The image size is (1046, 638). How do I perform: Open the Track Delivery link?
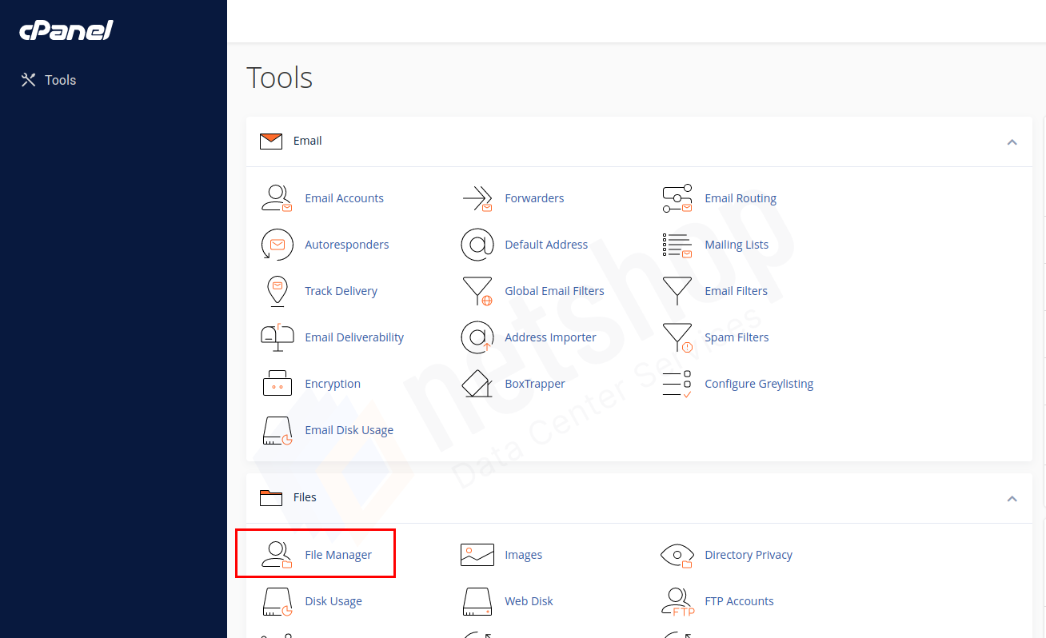341,291
